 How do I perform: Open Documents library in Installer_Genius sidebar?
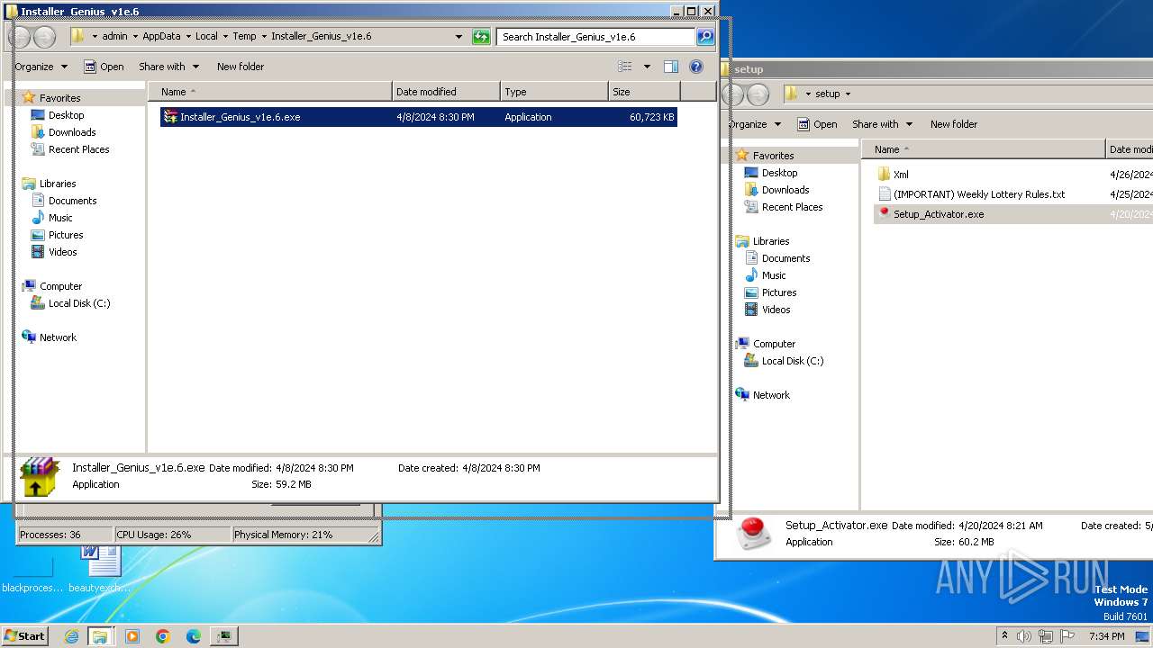(x=72, y=201)
